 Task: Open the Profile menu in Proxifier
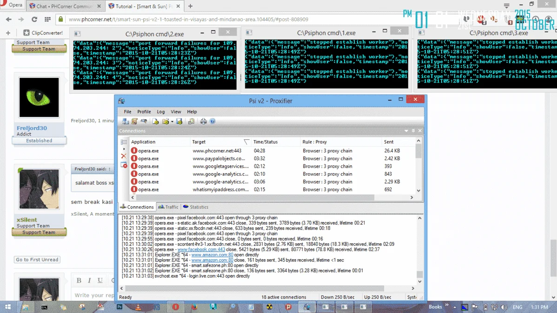144,112
